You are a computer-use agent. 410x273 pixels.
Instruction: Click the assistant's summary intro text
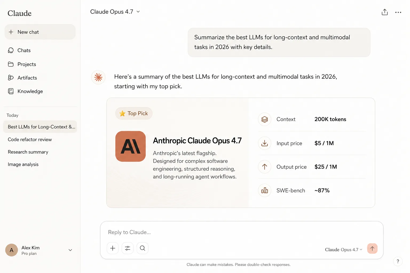tap(226, 81)
